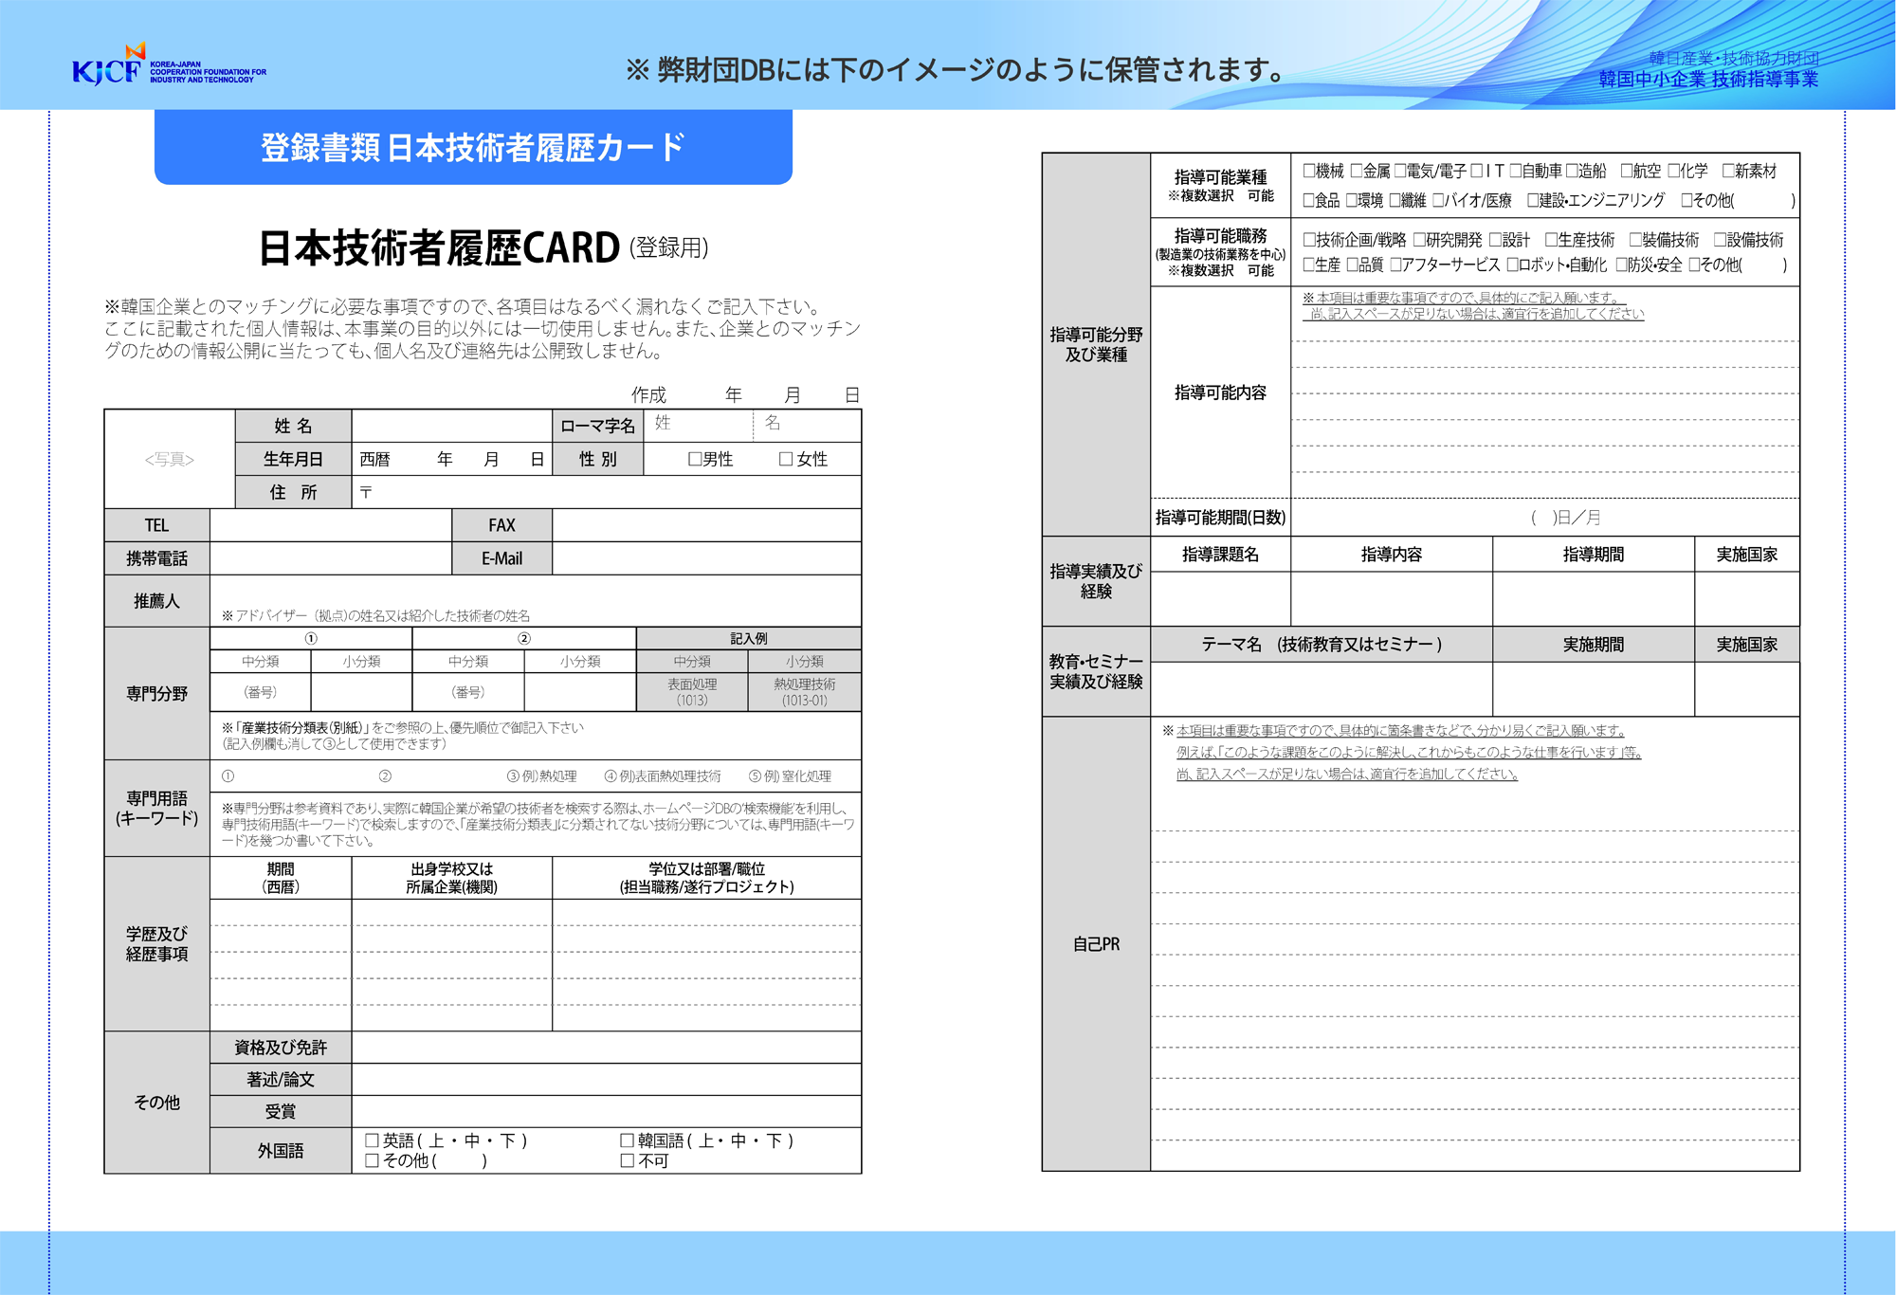Tick the 造船 industry checkbox

pyautogui.click(x=1572, y=171)
